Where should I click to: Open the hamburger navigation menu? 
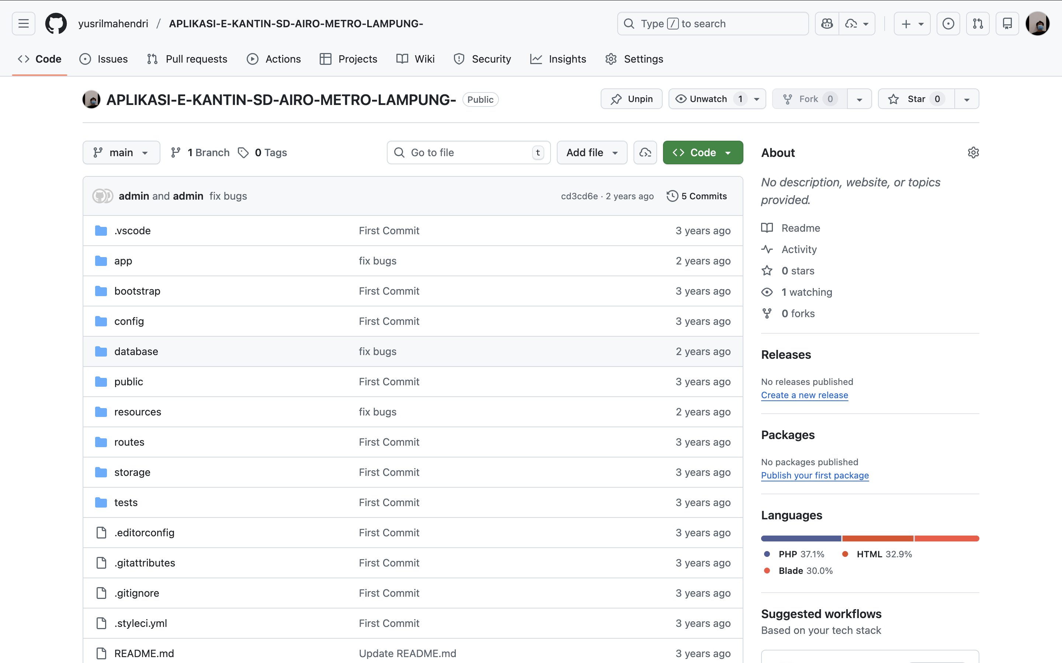[x=24, y=24]
